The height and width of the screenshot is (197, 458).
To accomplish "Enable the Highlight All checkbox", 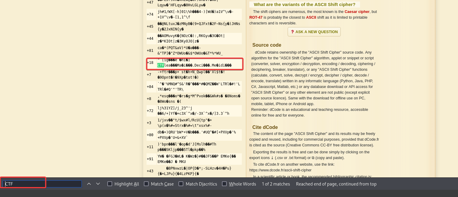I will (110, 184).
